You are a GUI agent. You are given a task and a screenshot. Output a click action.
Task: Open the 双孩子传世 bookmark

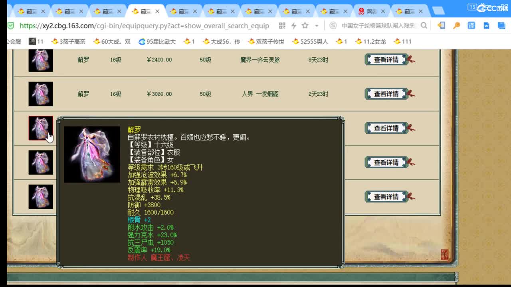pyautogui.click(x=266, y=41)
